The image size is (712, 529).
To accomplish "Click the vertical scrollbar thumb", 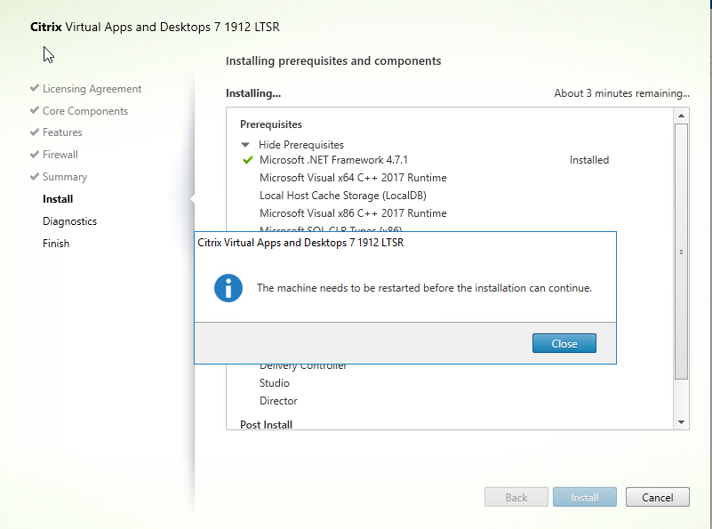I will [681, 252].
